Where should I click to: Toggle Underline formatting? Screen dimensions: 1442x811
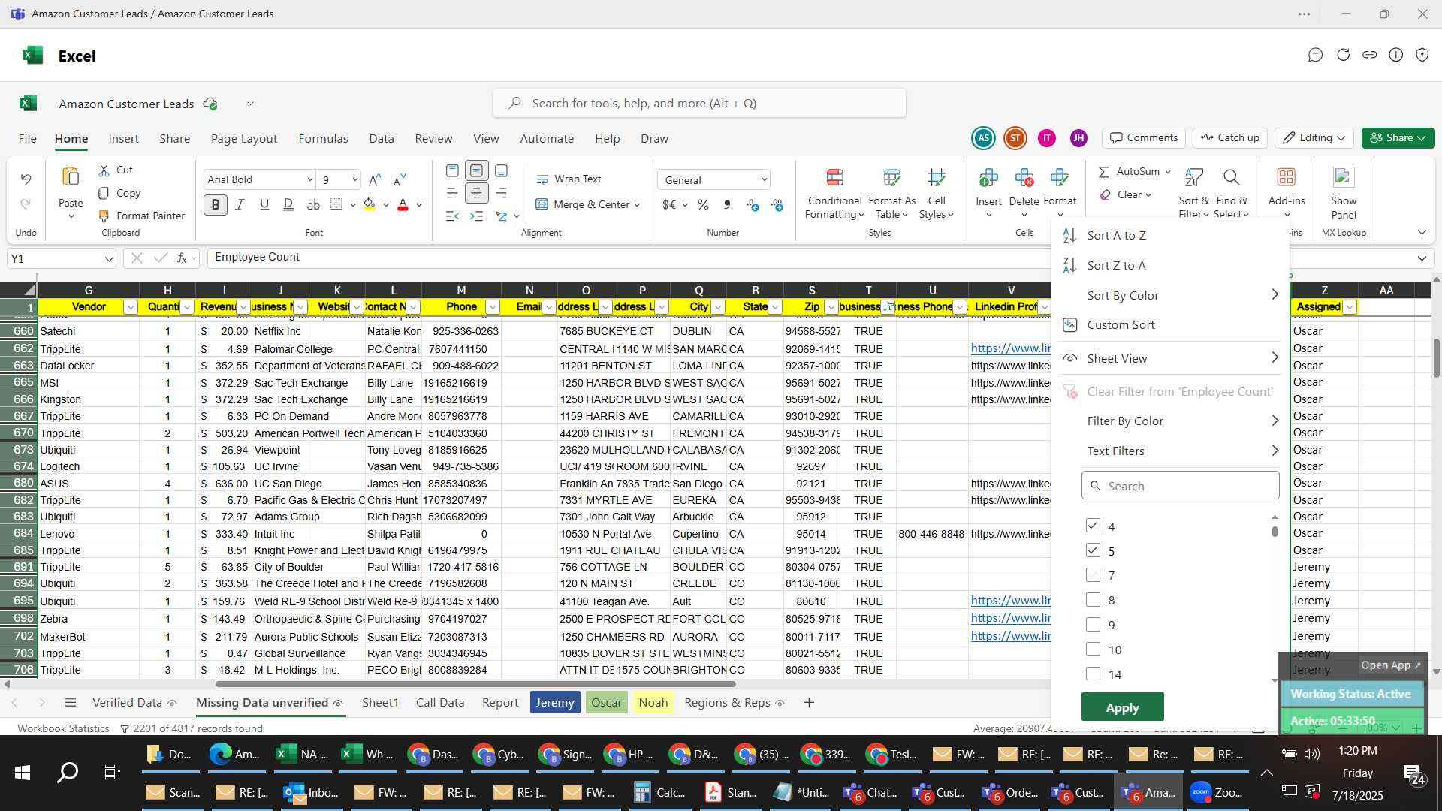[264, 204]
